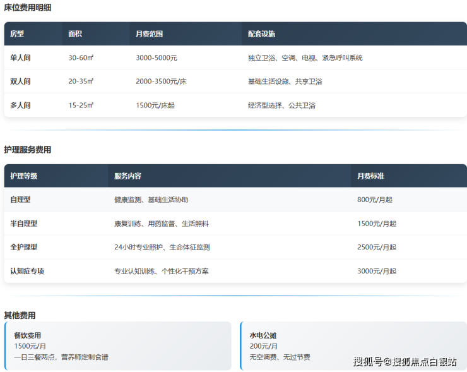
Task: Click the 房型 column header
Action: 17,34
